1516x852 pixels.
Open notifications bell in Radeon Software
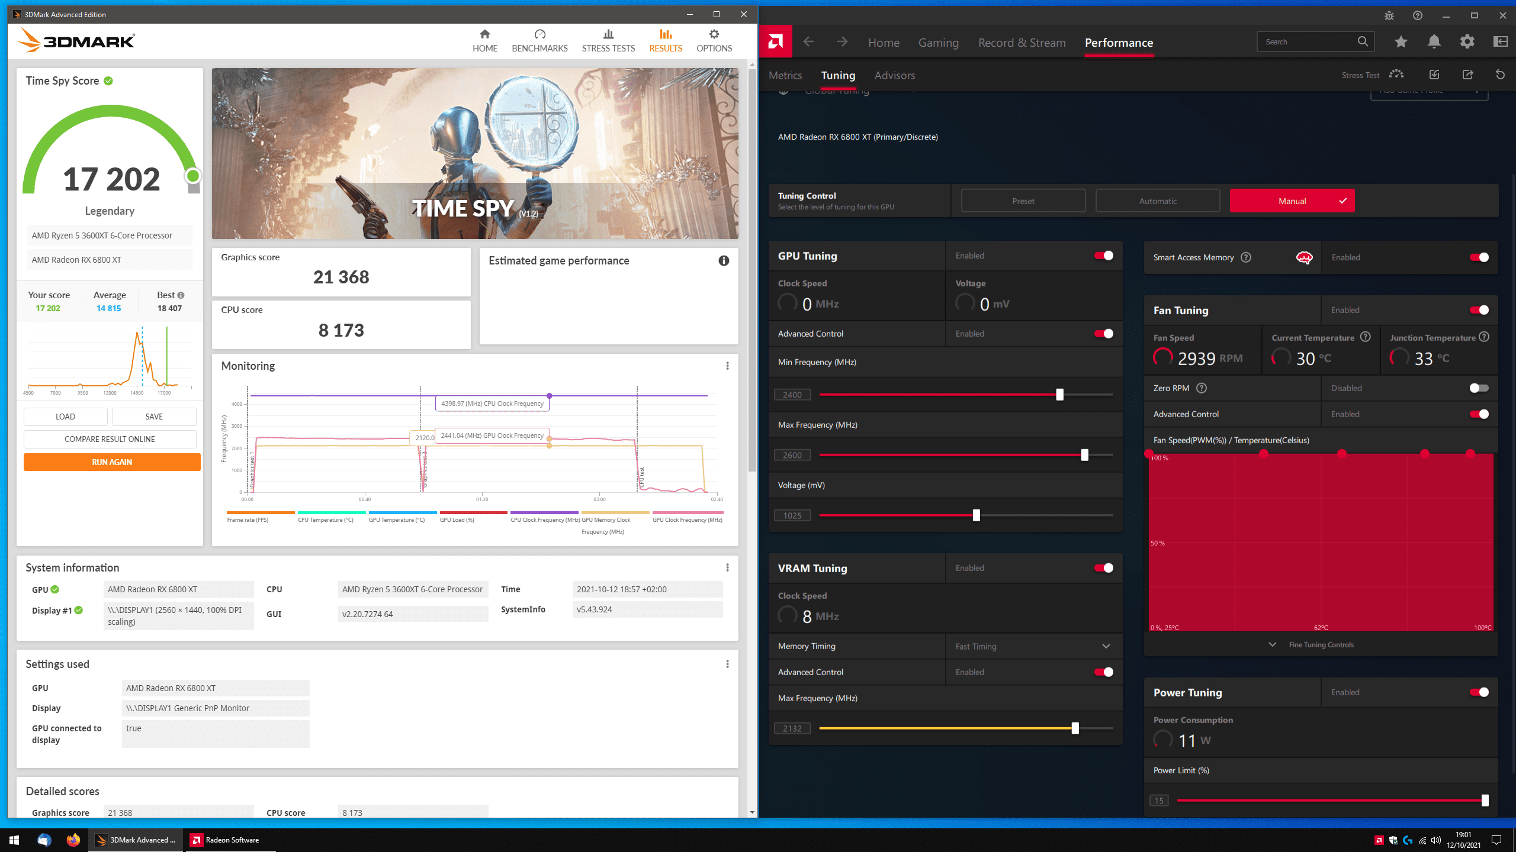1434,41
